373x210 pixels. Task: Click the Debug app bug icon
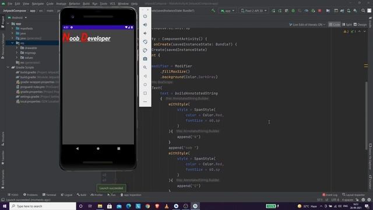click(x=293, y=10)
